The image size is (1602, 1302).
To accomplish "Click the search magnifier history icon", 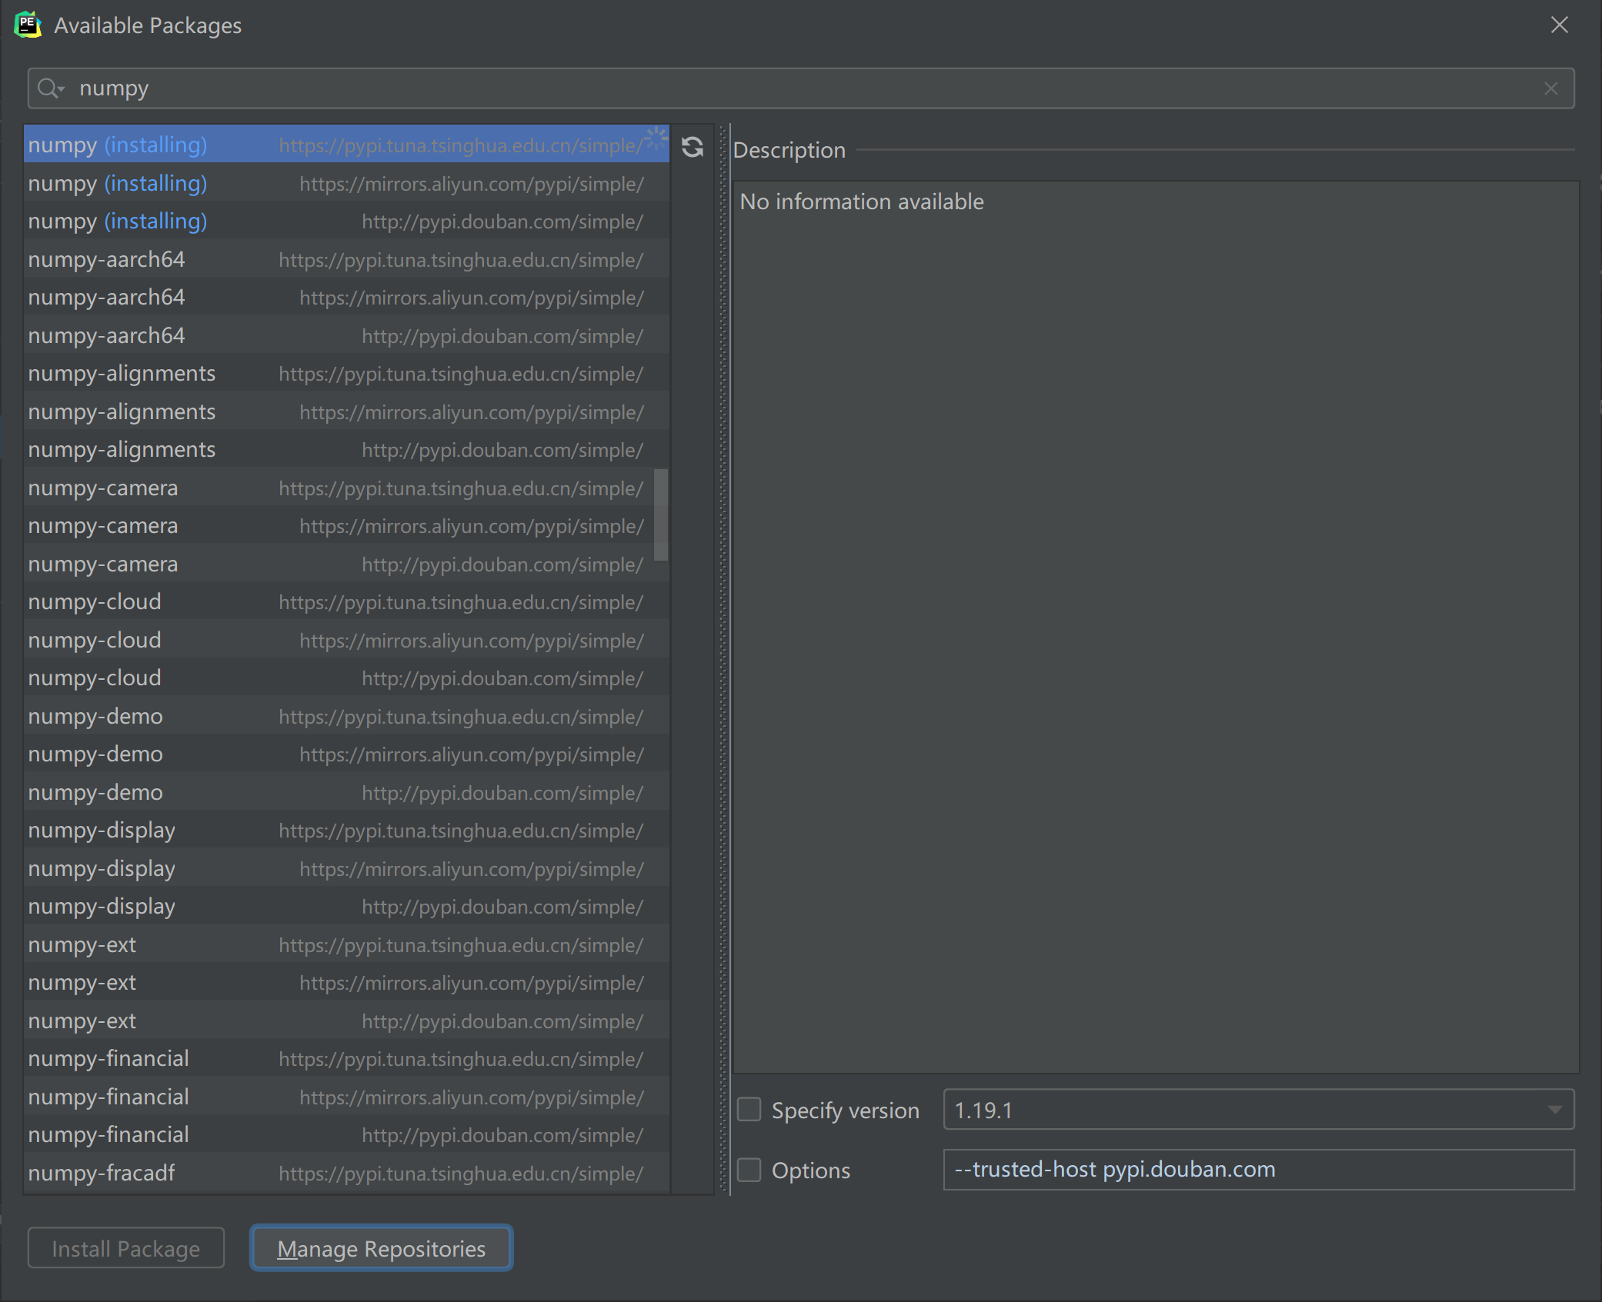I will [x=51, y=88].
